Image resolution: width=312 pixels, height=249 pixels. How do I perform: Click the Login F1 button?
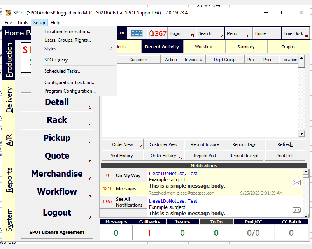coord(182,33)
